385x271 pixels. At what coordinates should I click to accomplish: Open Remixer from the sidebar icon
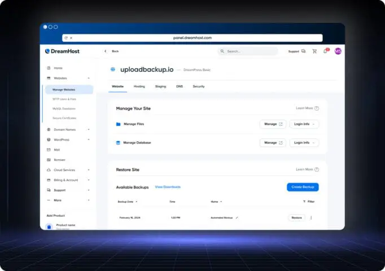tap(49, 160)
